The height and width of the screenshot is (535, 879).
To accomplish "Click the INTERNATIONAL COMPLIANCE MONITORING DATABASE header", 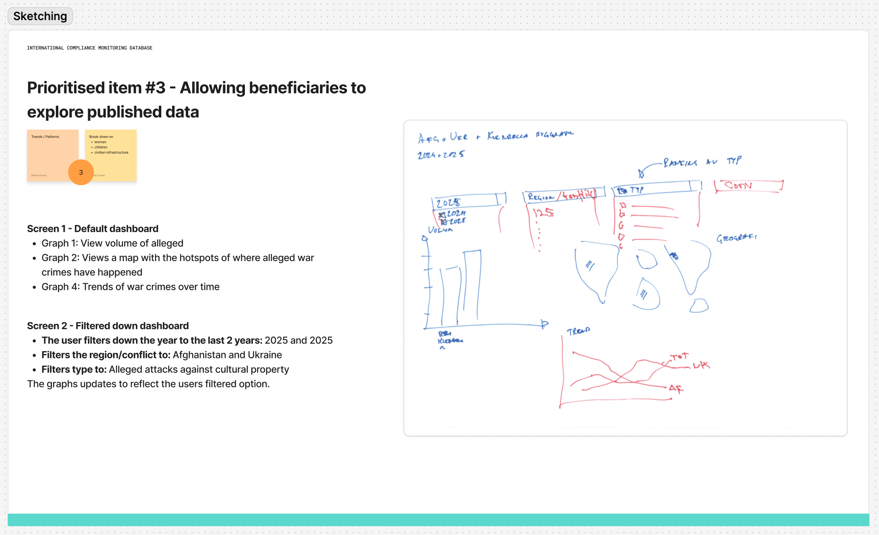I will pos(89,48).
